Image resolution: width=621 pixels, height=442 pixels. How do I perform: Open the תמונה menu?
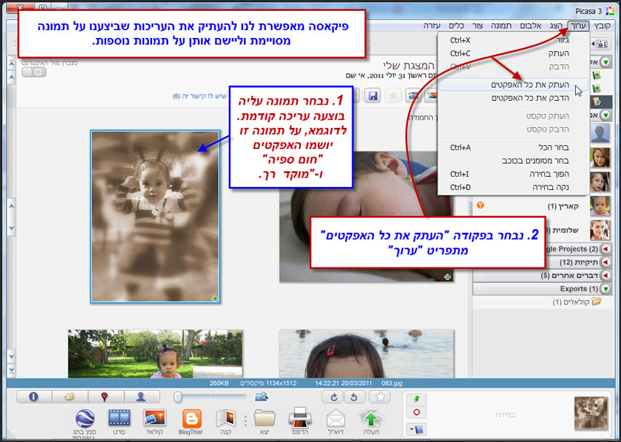501,26
